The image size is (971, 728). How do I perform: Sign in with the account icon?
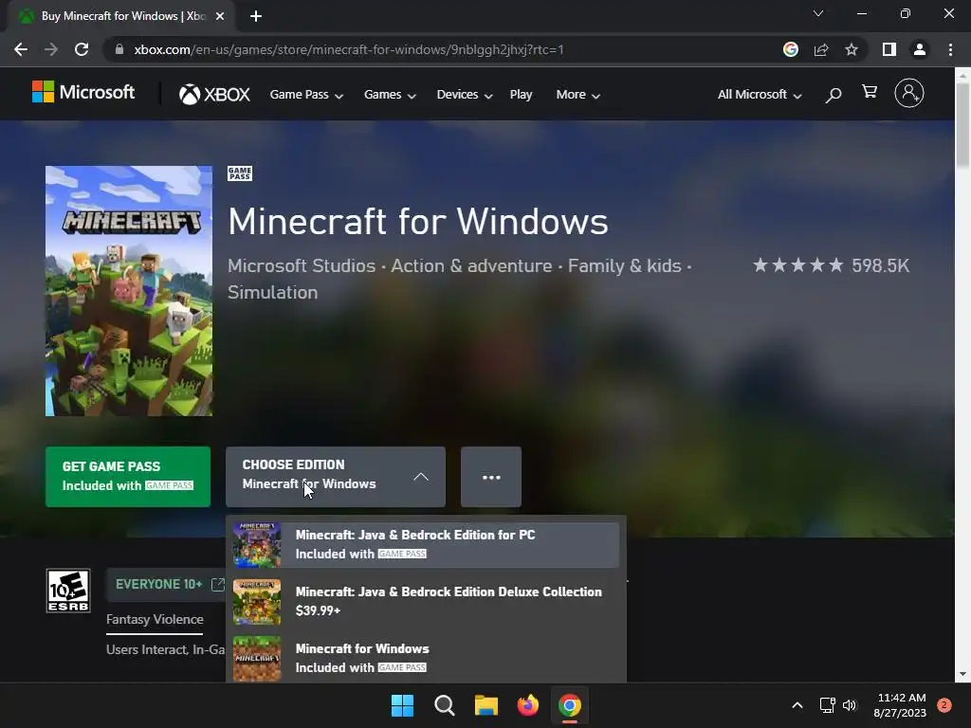pos(909,94)
